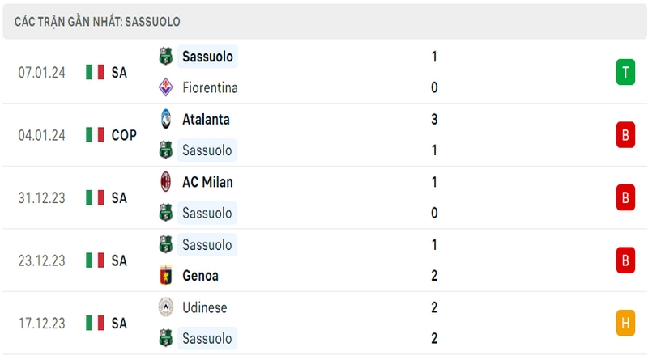Open the AC Milan team name
The height and width of the screenshot is (364, 648).
(207, 182)
